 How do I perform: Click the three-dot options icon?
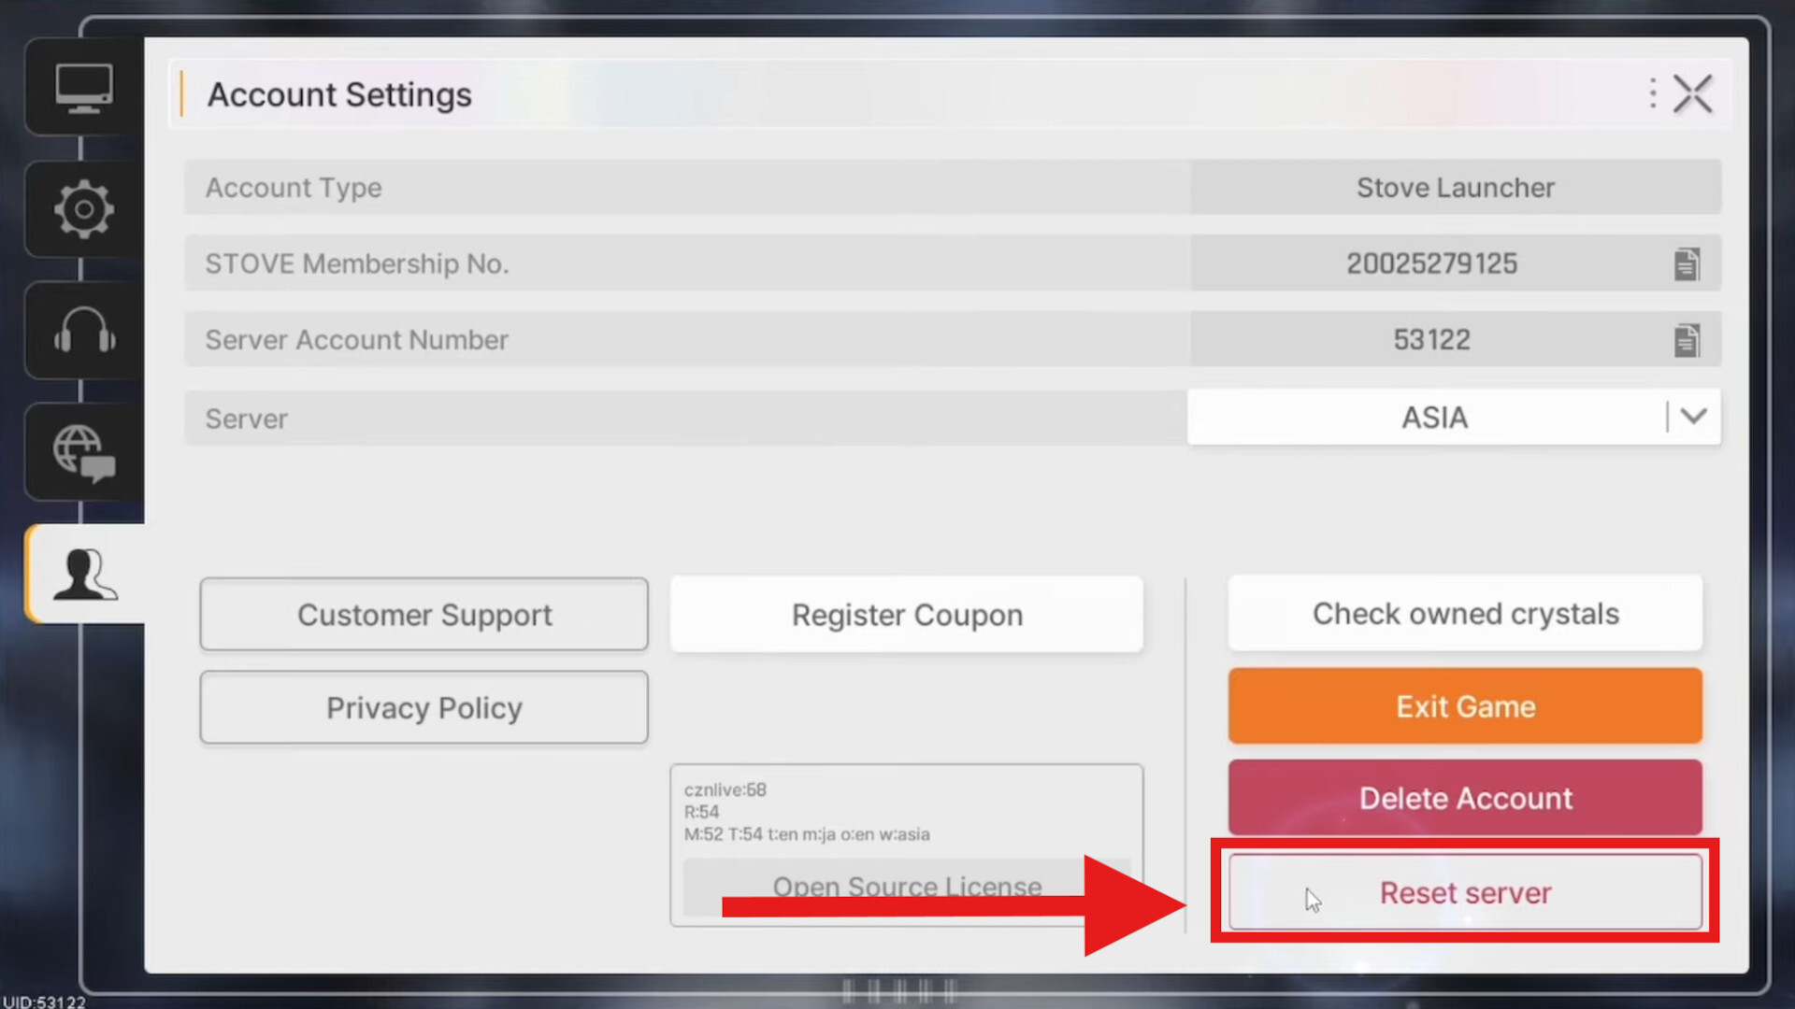tap(1653, 93)
